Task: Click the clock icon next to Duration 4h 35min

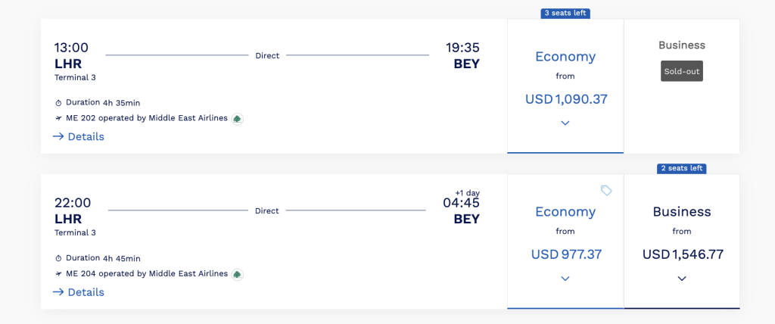Action: (x=58, y=103)
